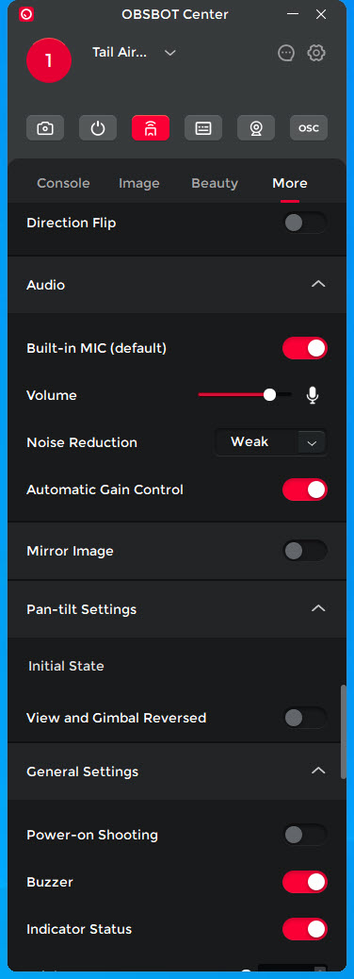
Task: Switch to the Beauty tab
Action: (215, 183)
